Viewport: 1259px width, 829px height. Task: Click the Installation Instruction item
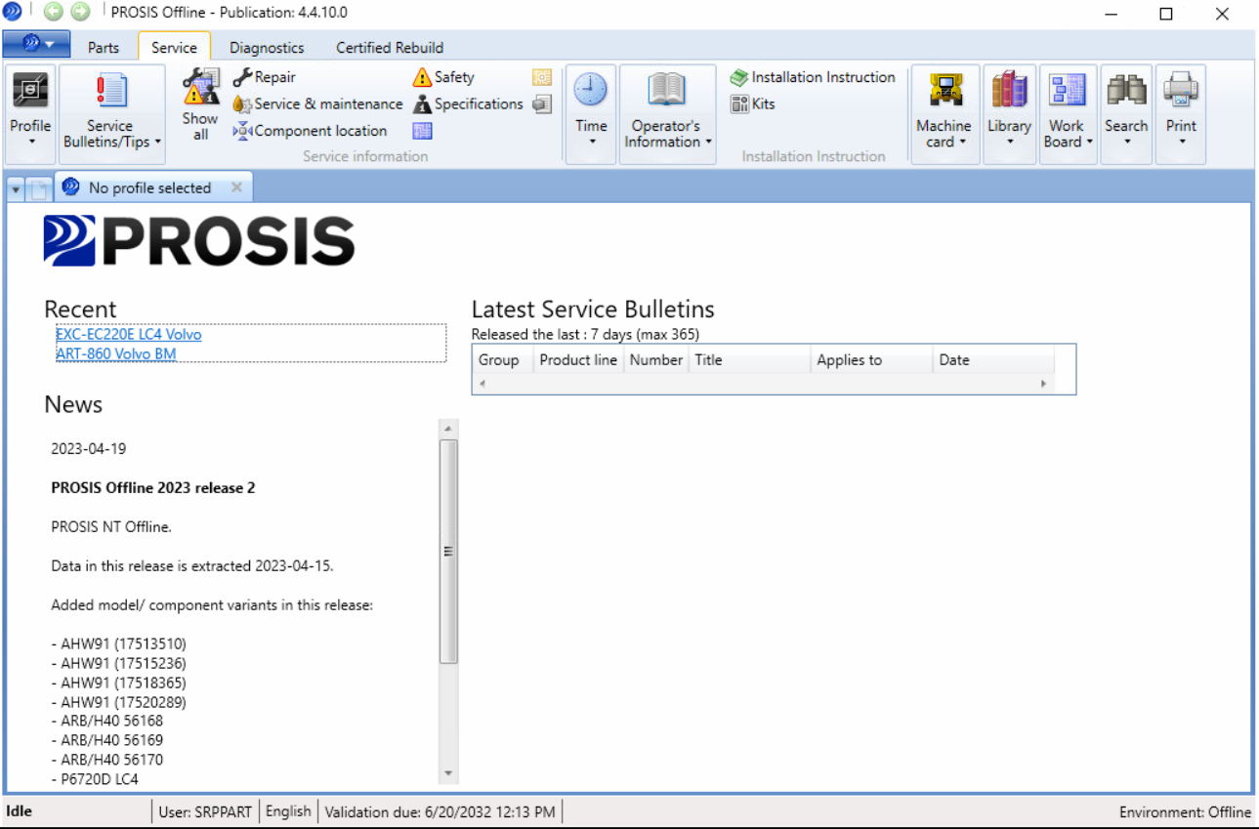click(x=813, y=77)
